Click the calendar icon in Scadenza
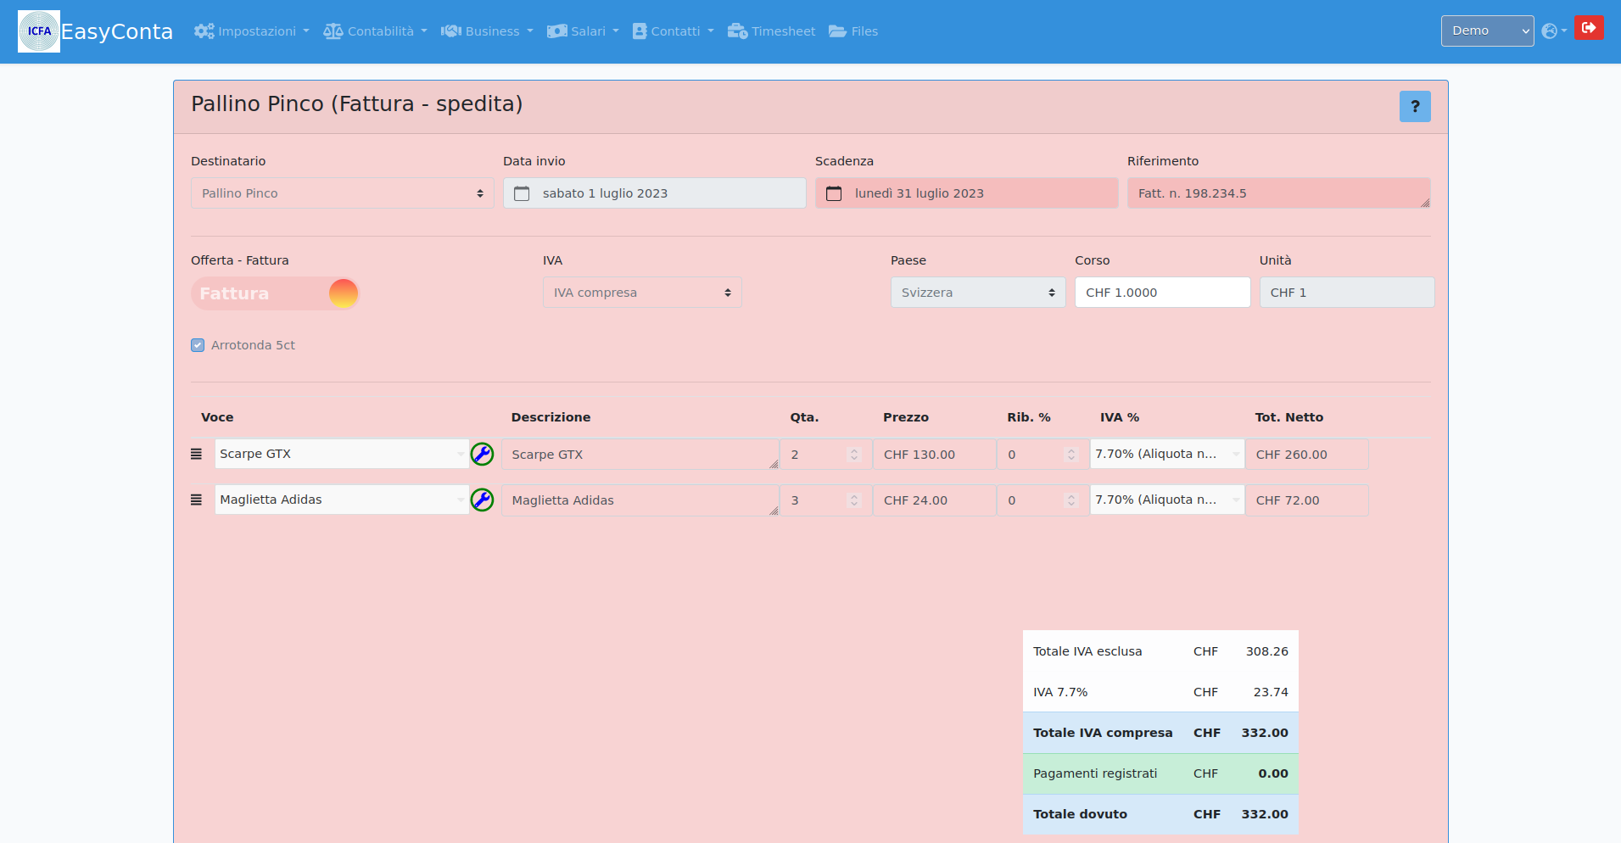1621x843 pixels. (x=834, y=193)
